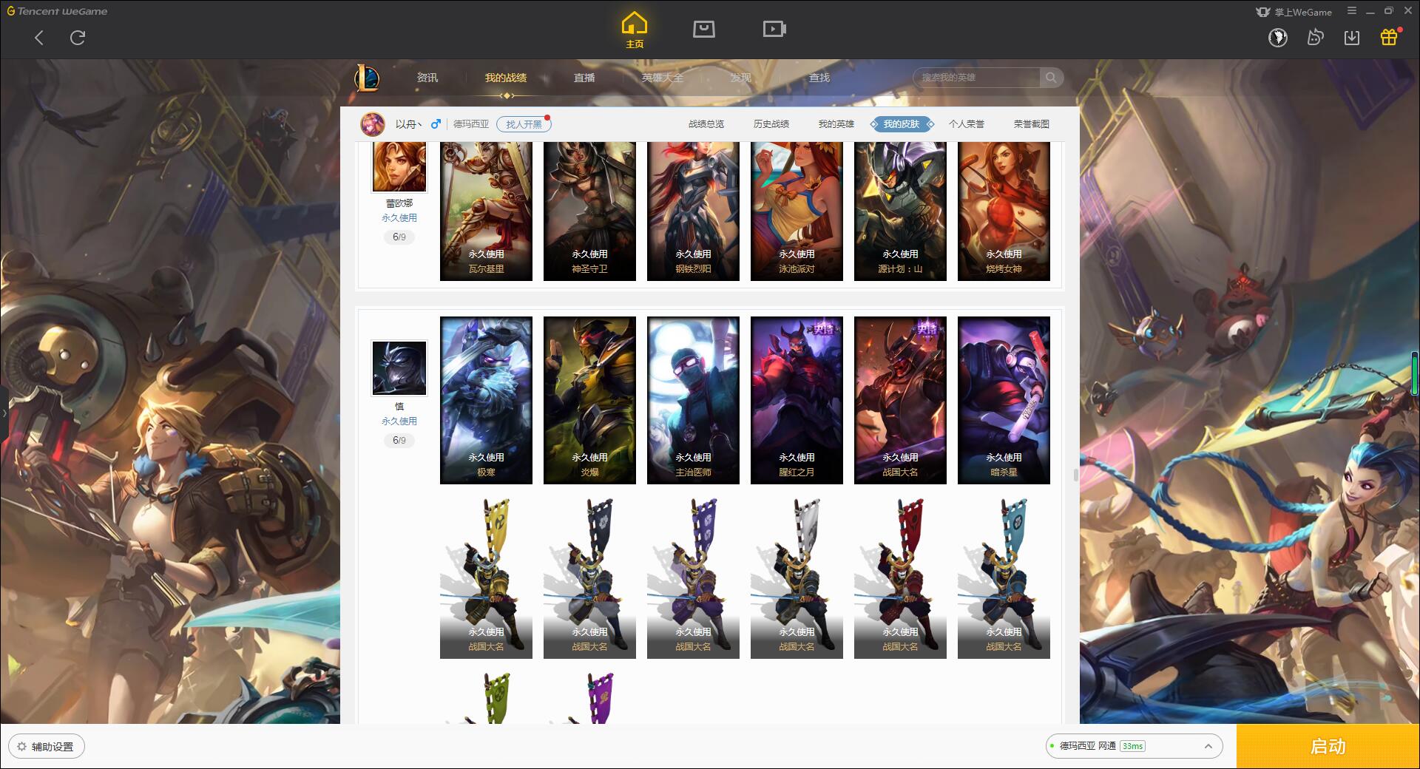Select the red banner 战国大名 chroma
1420x769 pixels.
tap(900, 577)
